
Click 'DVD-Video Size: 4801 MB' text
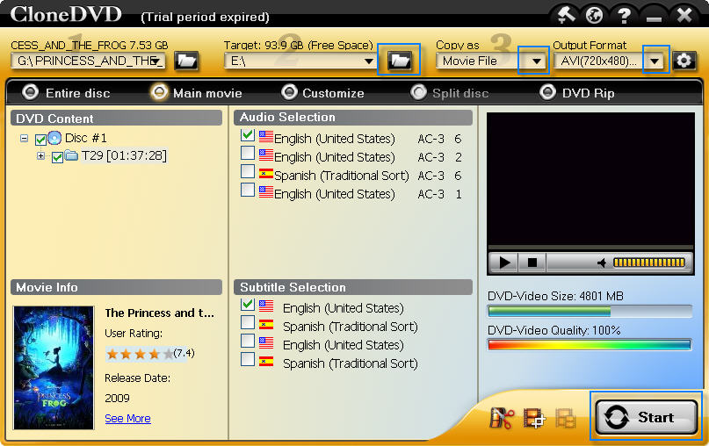click(x=555, y=296)
